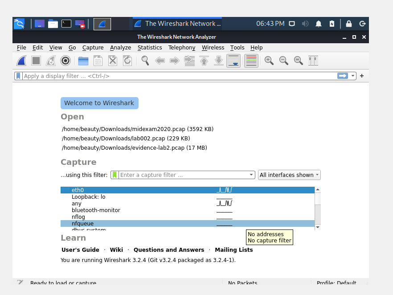Open recent file evidence-lab2.pcap
Screen dimensions: 393x295
click(x=135, y=148)
